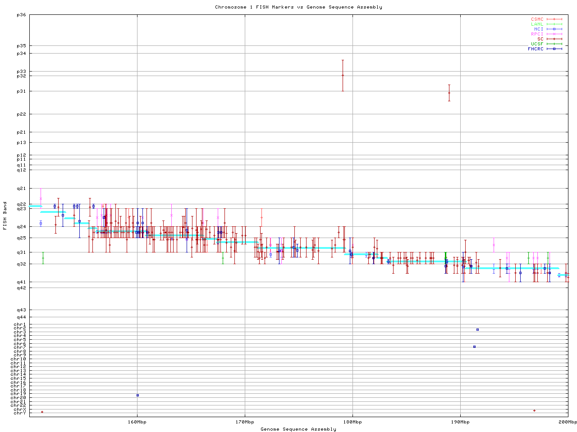The width and height of the screenshot is (577, 432).
Task: Click the 180Mbp x-axis tick label
Action: pos(353,422)
